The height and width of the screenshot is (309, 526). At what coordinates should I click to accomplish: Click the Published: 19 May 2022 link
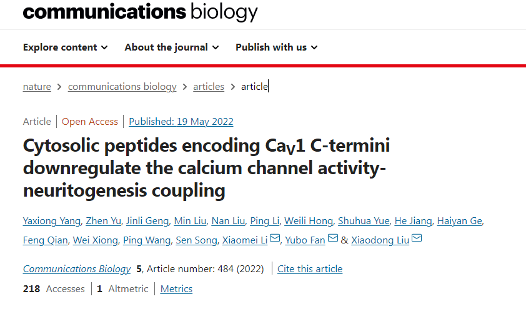point(181,122)
